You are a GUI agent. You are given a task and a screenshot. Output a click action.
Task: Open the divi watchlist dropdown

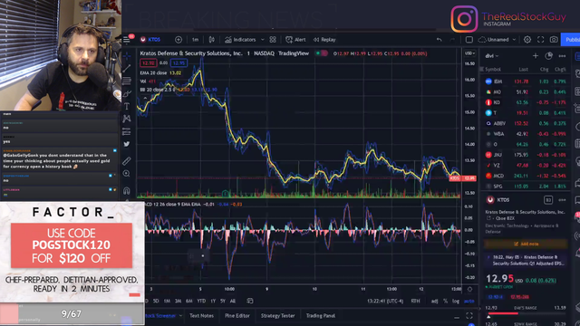coord(492,56)
